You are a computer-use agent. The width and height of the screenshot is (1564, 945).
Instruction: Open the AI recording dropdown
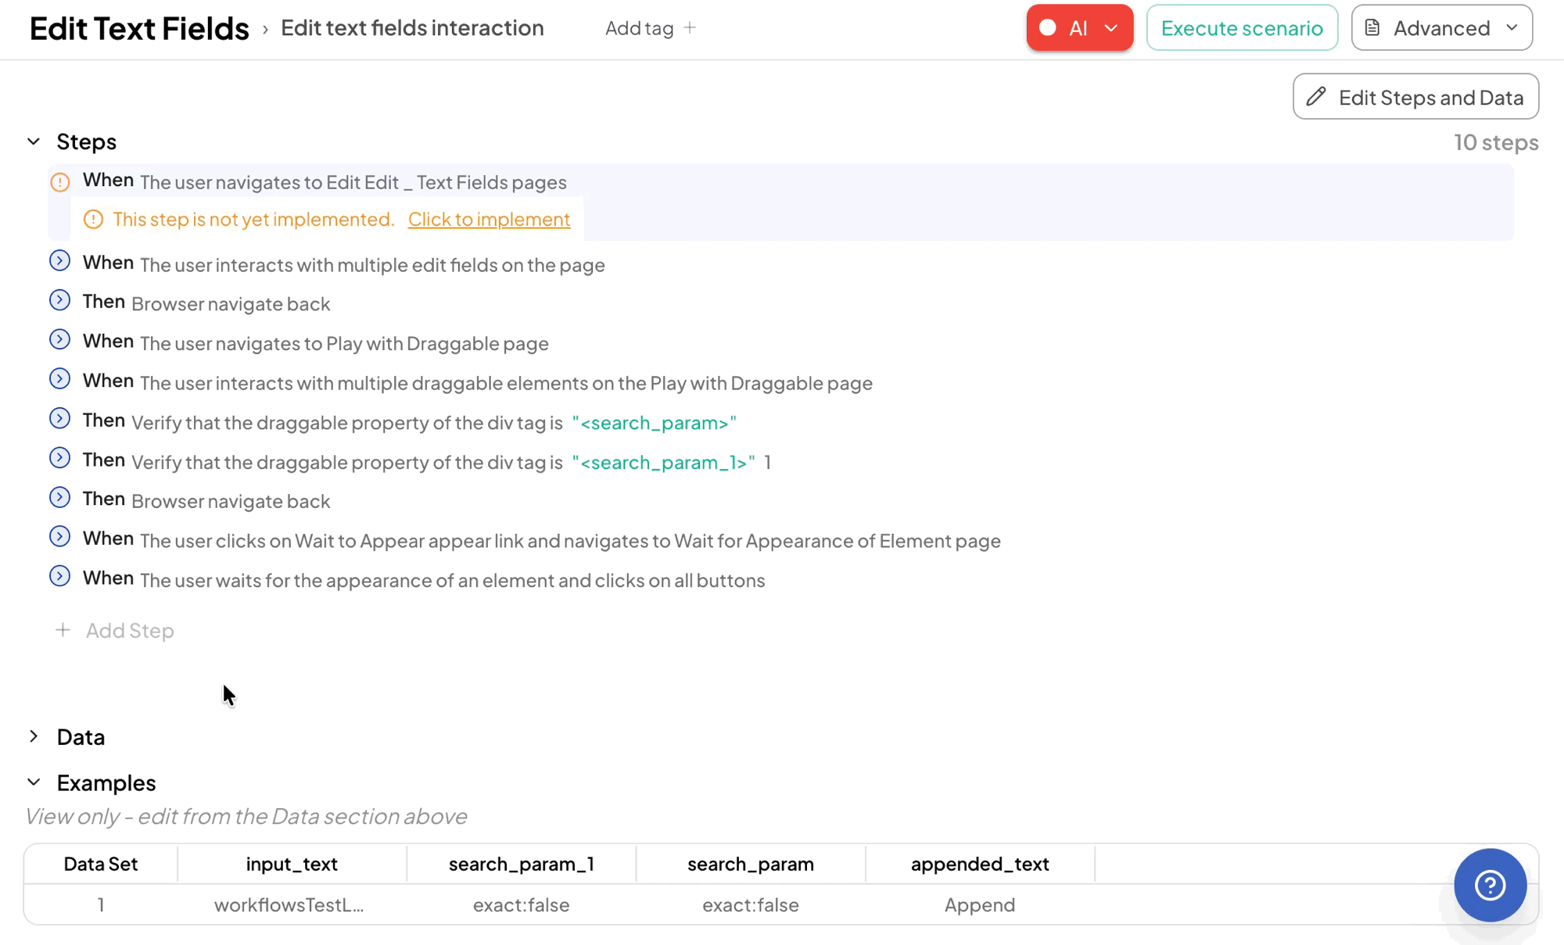[1110, 28]
